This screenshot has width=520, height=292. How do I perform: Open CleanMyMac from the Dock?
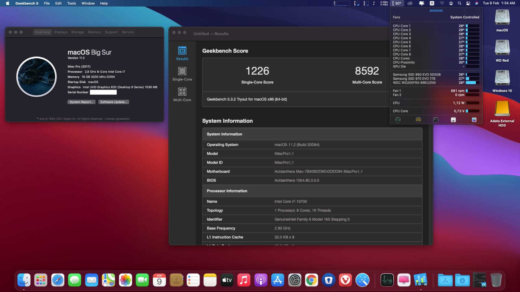pos(404,280)
